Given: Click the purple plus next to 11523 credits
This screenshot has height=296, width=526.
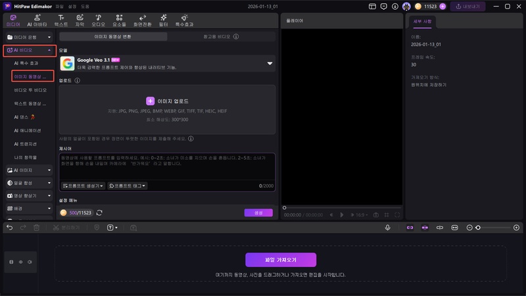Looking at the screenshot, I should click(x=442, y=7).
